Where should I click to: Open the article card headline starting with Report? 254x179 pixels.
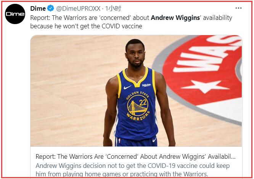click(x=135, y=156)
